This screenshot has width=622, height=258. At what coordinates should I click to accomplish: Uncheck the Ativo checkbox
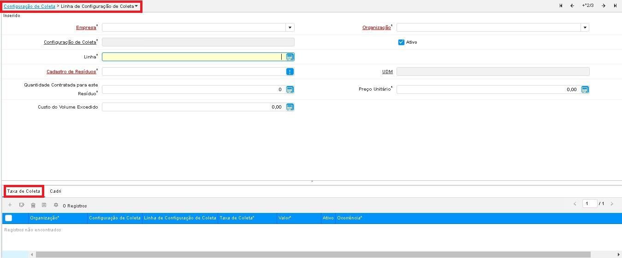tap(401, 42)
